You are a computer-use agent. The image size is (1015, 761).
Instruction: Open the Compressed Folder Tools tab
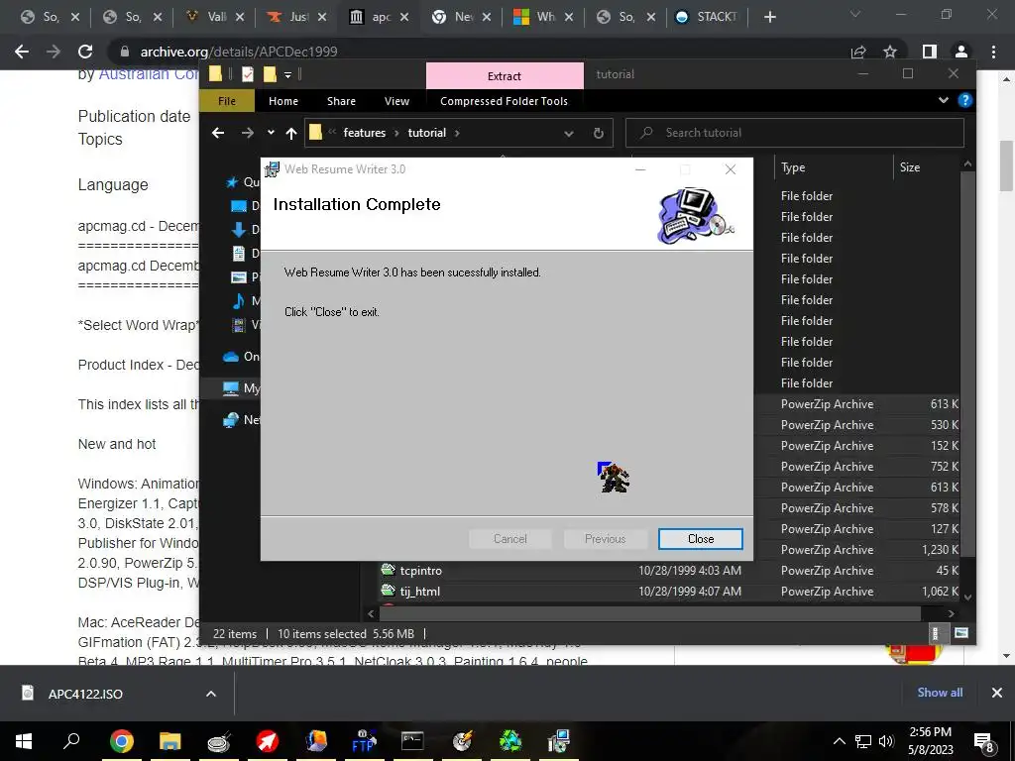[x=504, y=101]
